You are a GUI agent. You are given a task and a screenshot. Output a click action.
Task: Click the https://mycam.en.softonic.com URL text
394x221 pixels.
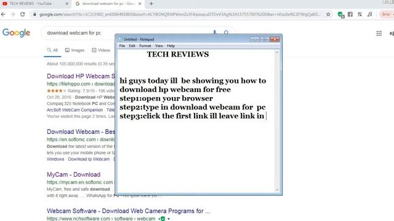point(79,182)
